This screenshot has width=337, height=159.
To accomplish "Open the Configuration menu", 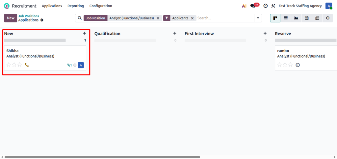I will click(x=101, y=6).
